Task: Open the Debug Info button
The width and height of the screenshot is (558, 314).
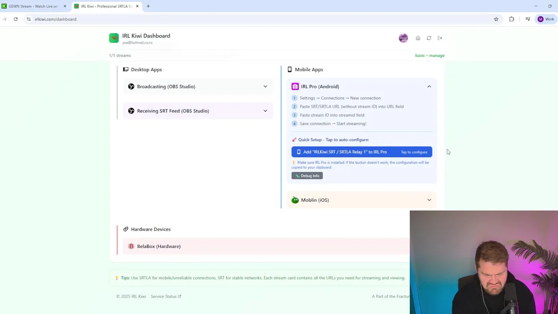Action: coord(307,176)
